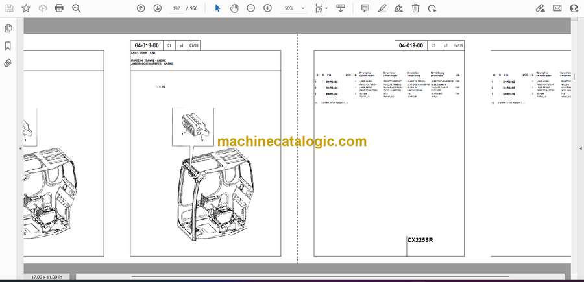Click the cloud upload icon

click(x=43, y=8)
